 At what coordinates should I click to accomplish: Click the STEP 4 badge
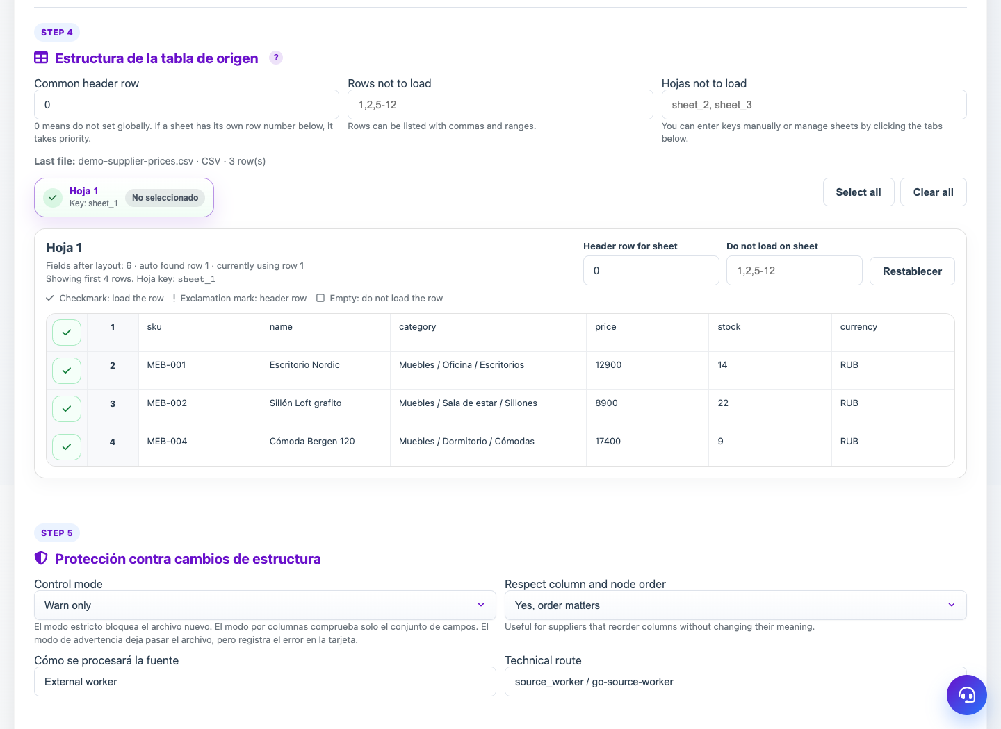click(x=57, y=32)
